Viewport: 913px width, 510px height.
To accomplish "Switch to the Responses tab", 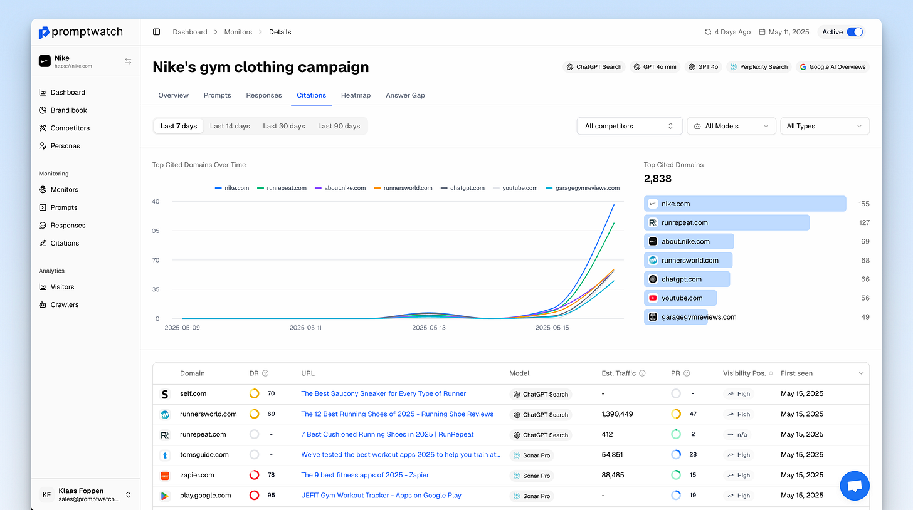I will 264,95.
